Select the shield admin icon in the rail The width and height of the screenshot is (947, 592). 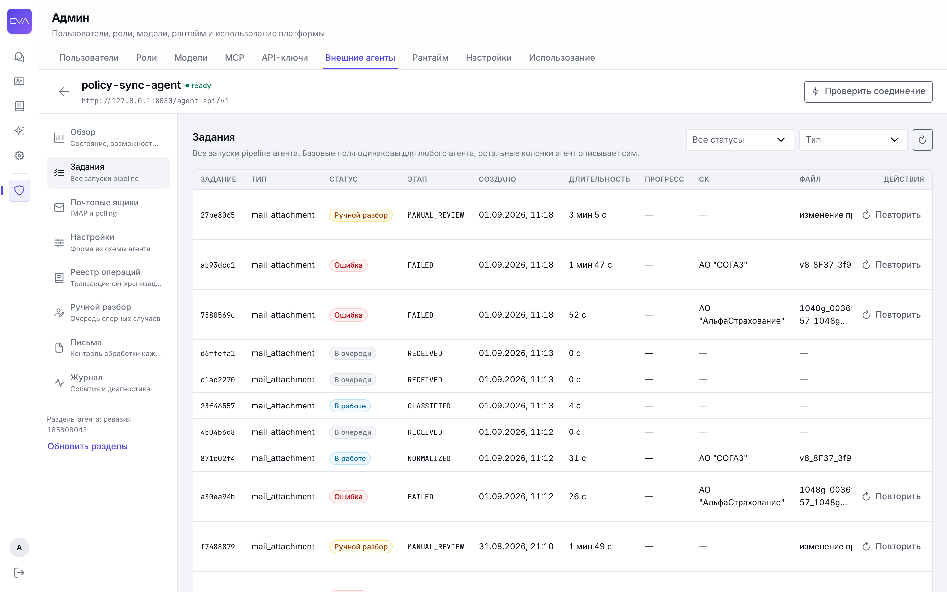point(19,191)
